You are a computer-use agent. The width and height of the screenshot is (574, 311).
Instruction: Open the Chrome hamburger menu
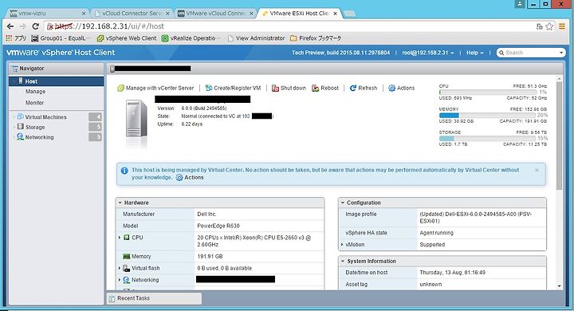point(562,26)
